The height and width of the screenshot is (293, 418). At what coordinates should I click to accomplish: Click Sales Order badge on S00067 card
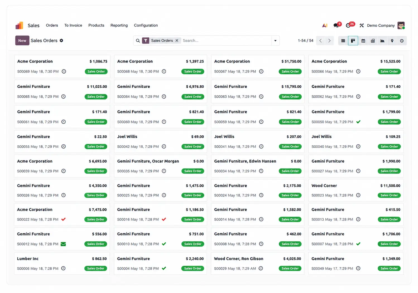[290, 71]
